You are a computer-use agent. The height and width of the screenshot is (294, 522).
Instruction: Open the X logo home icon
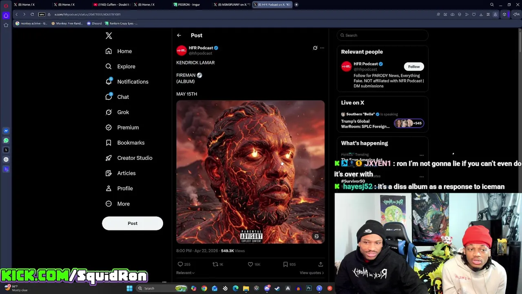(109, 36)
